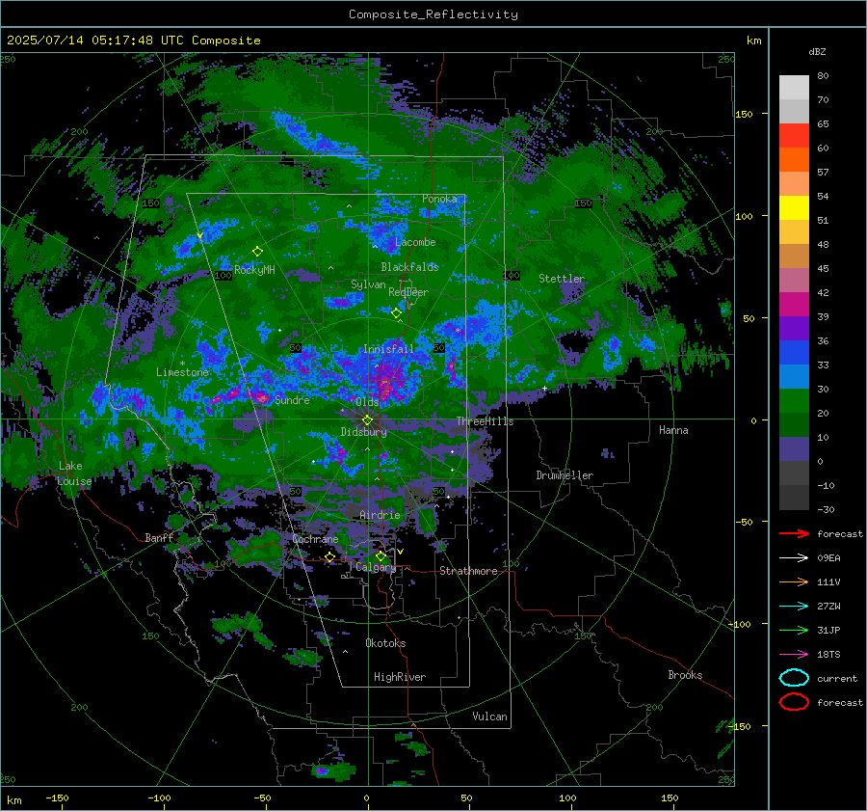Click the cyan 27ZW arrow legend icon
The width and height of the screenshot is (867, 811).
pos(794,607)
